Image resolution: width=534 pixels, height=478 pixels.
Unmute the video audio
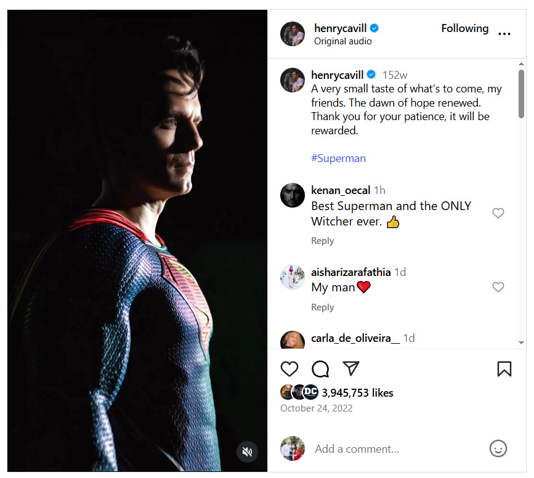tap(247, 452)
